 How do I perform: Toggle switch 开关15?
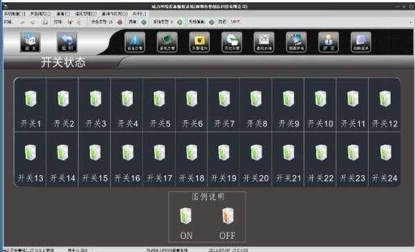95,152
